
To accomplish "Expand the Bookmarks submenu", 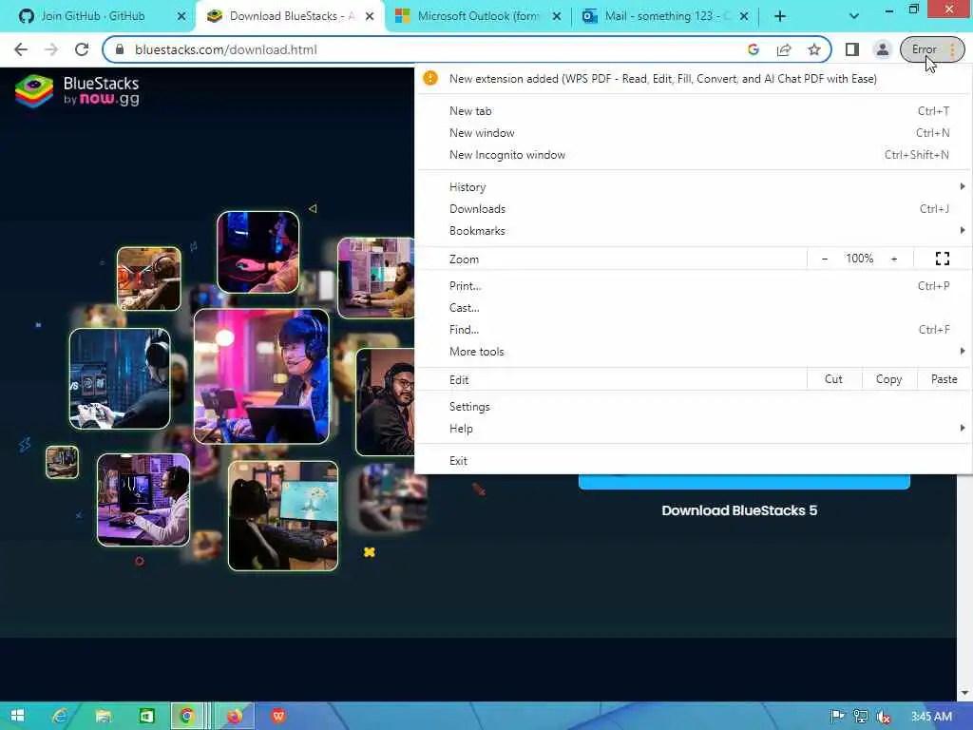I will 693,230.
